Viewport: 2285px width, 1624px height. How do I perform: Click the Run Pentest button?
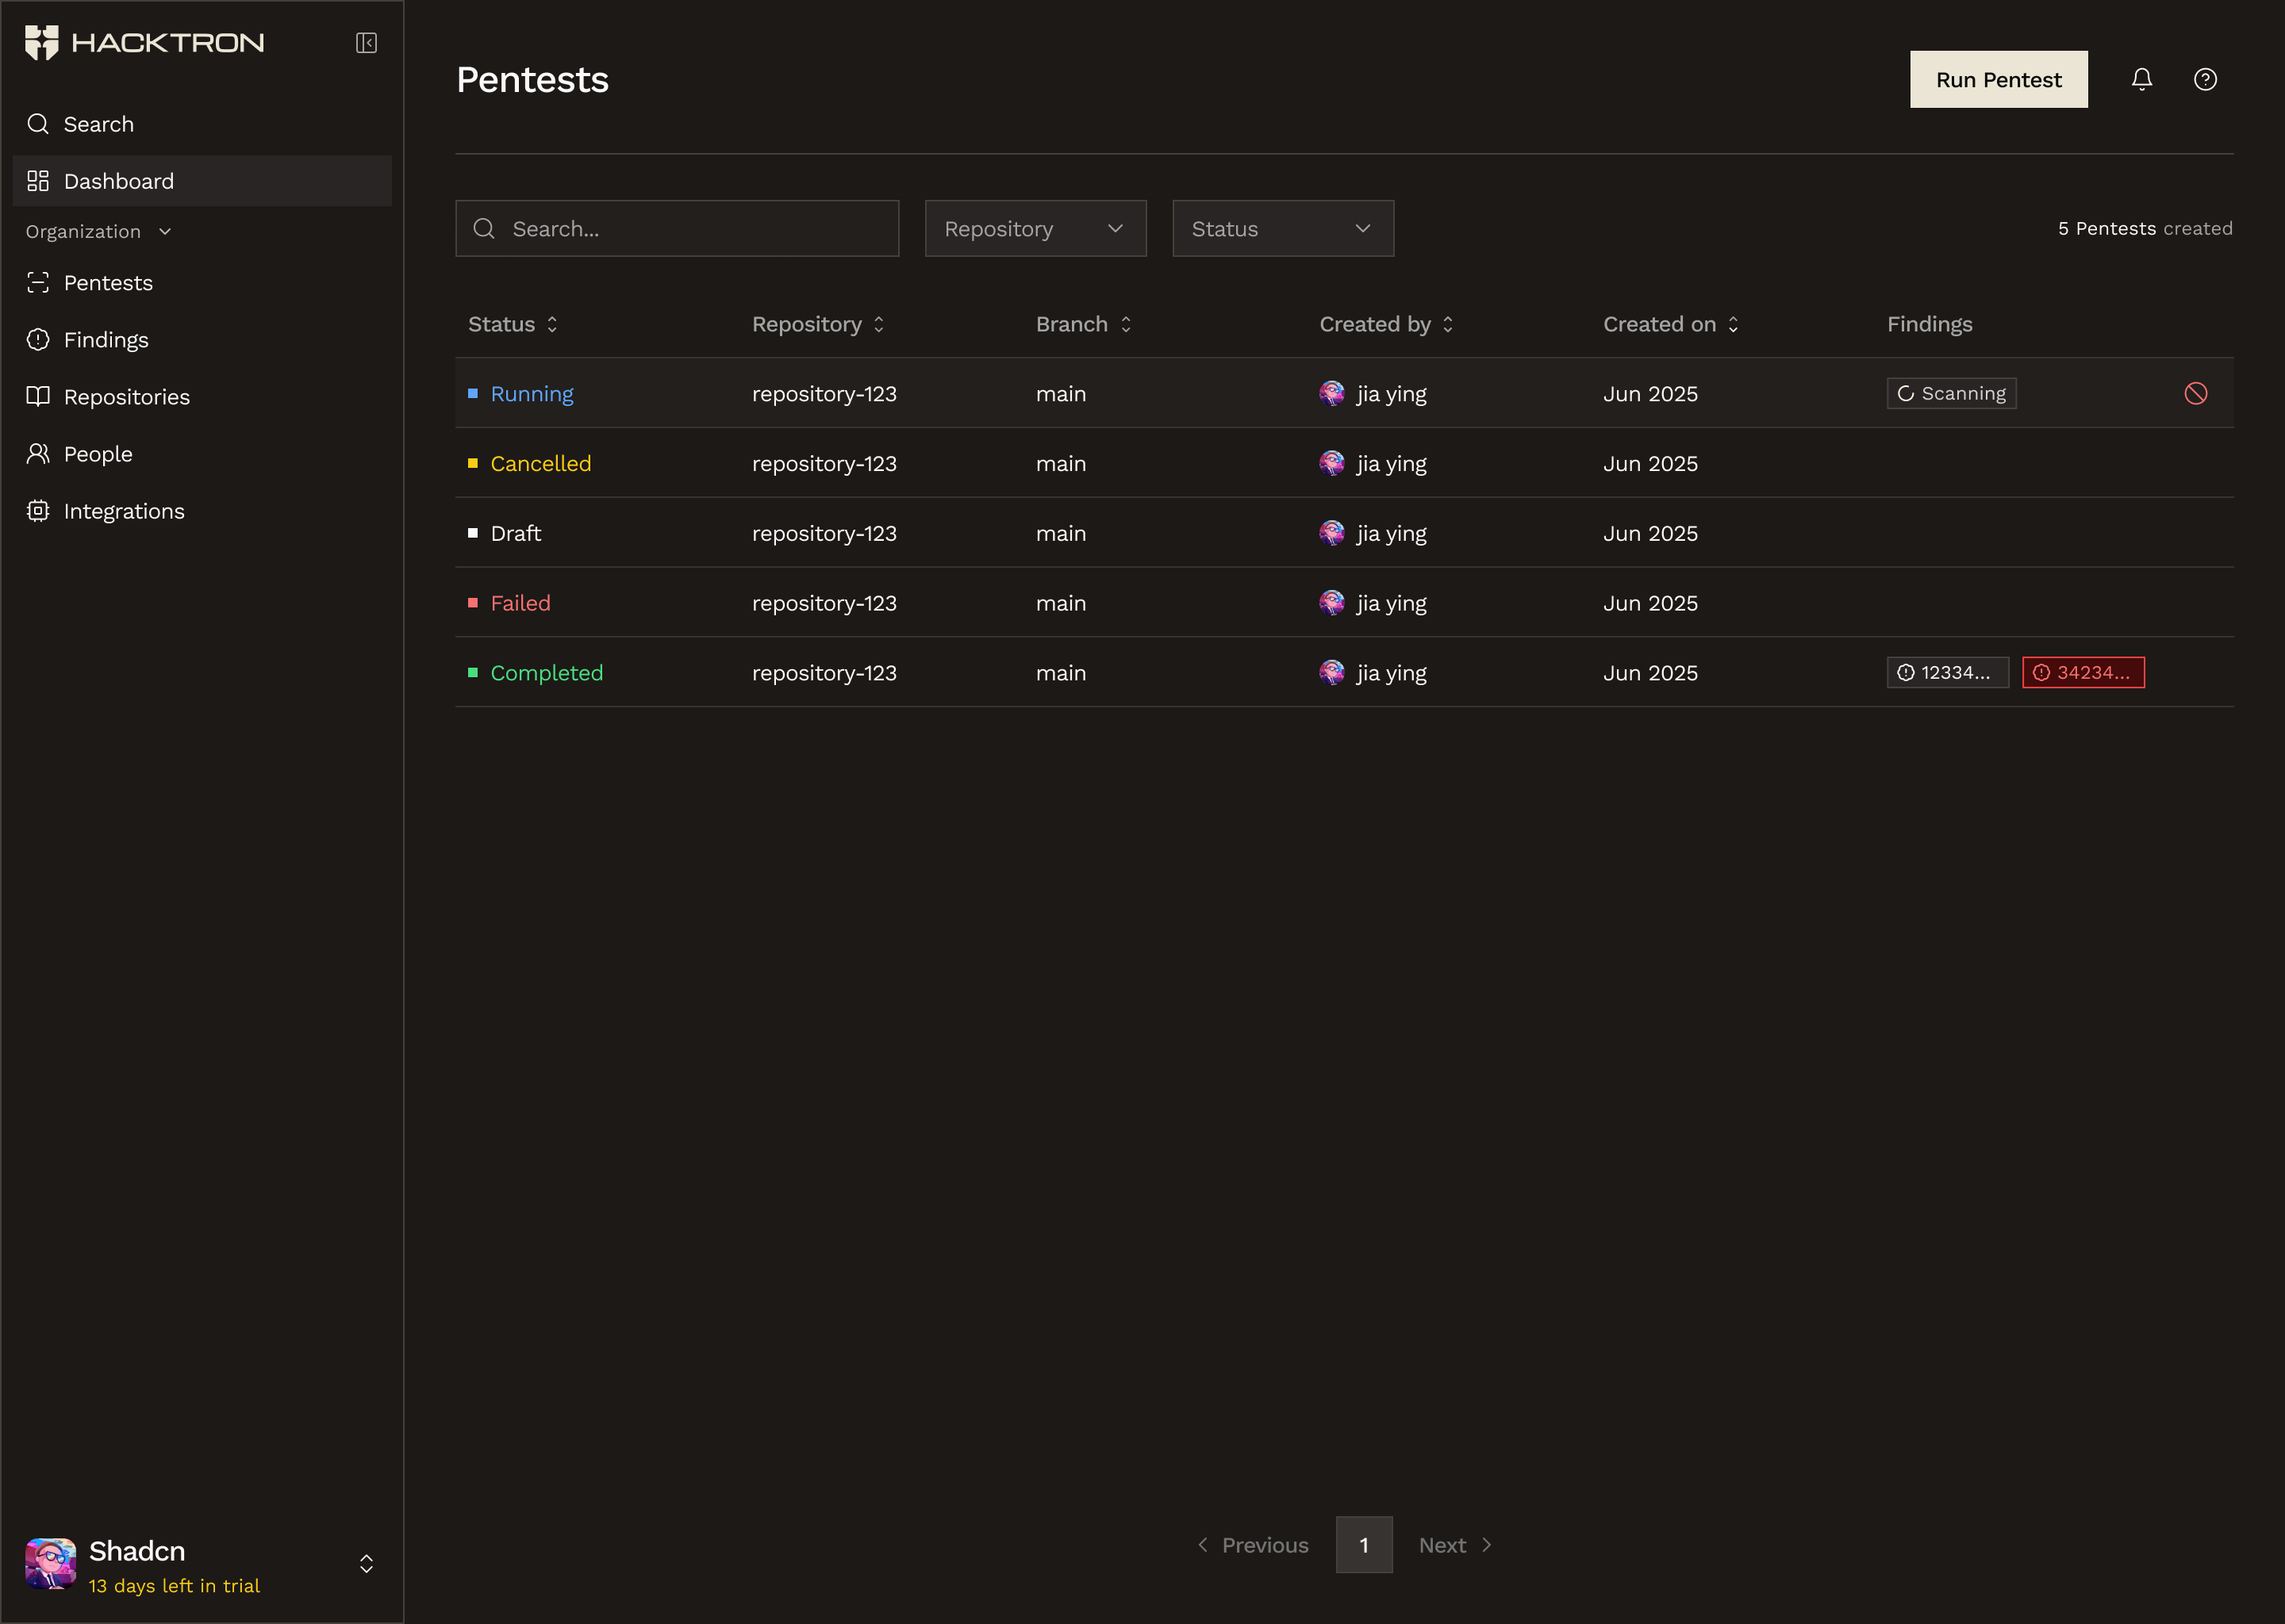tap(1997, 79)
